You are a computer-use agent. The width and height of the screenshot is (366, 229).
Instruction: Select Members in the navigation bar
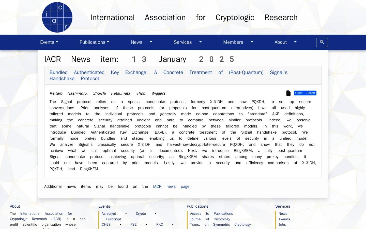click(x=233, y=42)
